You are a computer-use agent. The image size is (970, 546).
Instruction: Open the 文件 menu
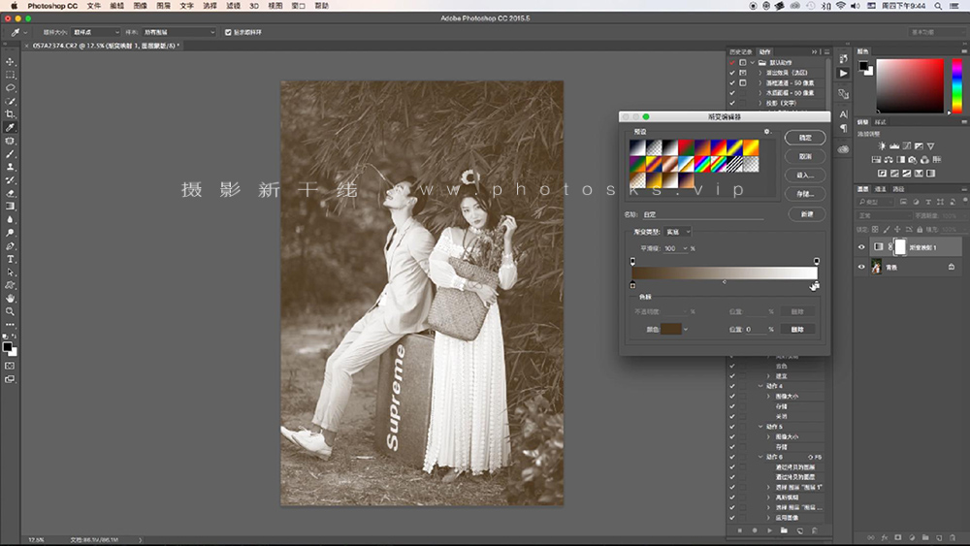(x=93, y=6)
